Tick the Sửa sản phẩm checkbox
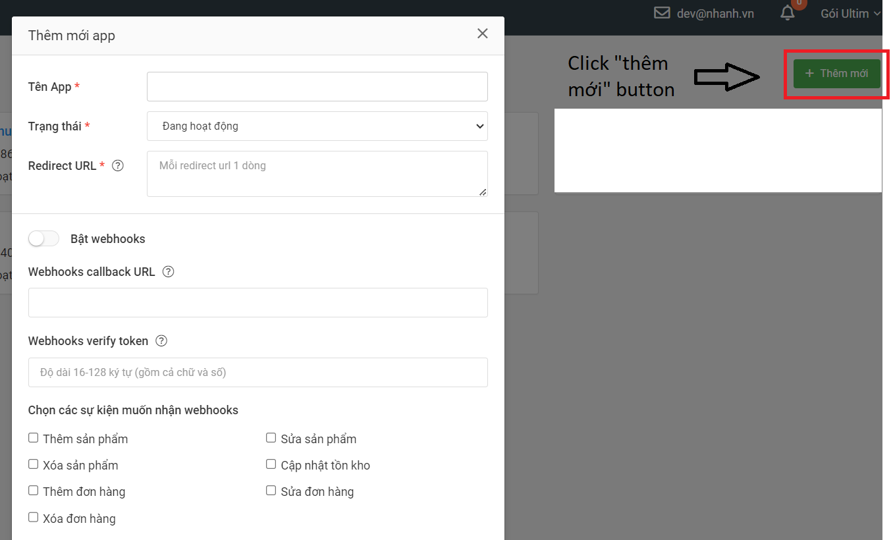Viewport: 893px width, 540px height. (271, 438)
